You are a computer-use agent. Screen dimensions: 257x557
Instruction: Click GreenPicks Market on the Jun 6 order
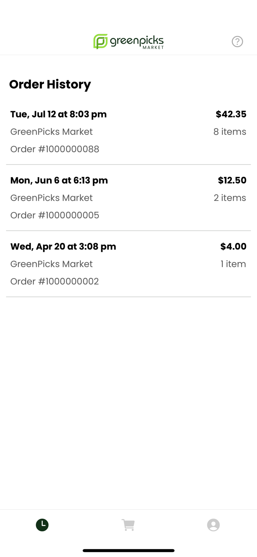point(51,198)
